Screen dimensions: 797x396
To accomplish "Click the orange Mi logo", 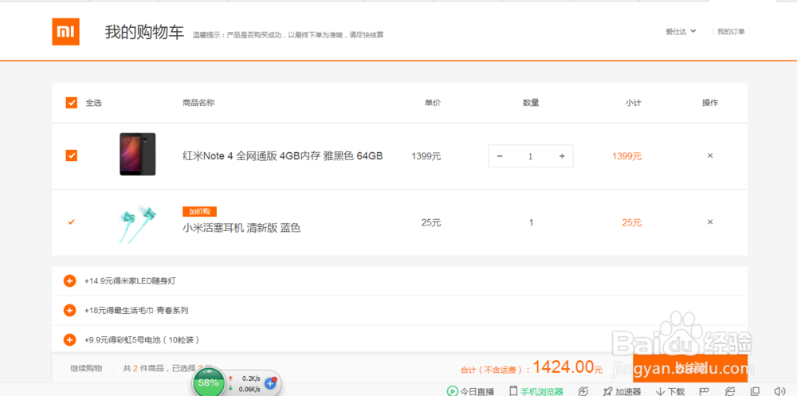I will click(x=65, y=32).
